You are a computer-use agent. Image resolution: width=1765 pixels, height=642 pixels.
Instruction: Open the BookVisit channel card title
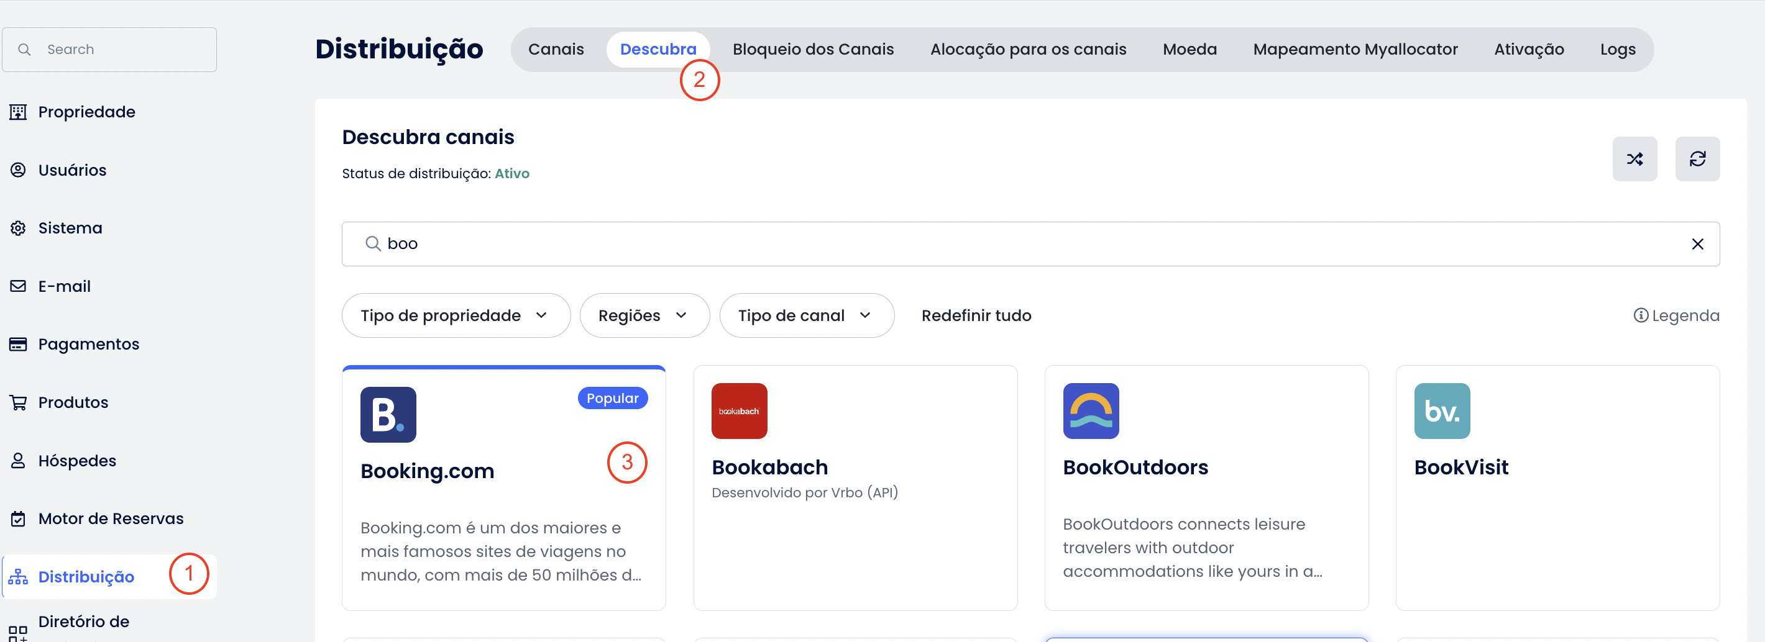pyautogui.click(x=1460, y=468)
